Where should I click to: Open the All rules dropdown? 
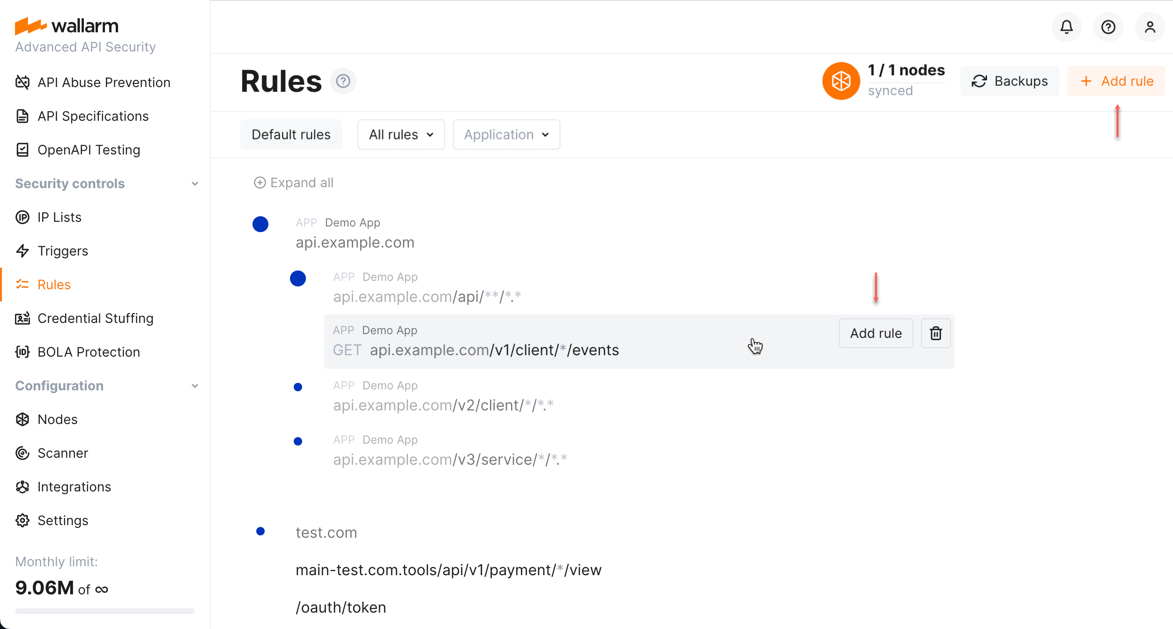click(401, 135)
